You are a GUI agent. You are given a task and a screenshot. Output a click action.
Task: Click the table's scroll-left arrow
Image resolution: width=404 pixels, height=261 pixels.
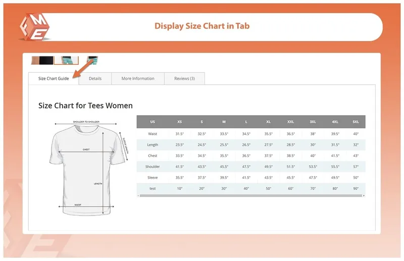click(x=138, y=195)
